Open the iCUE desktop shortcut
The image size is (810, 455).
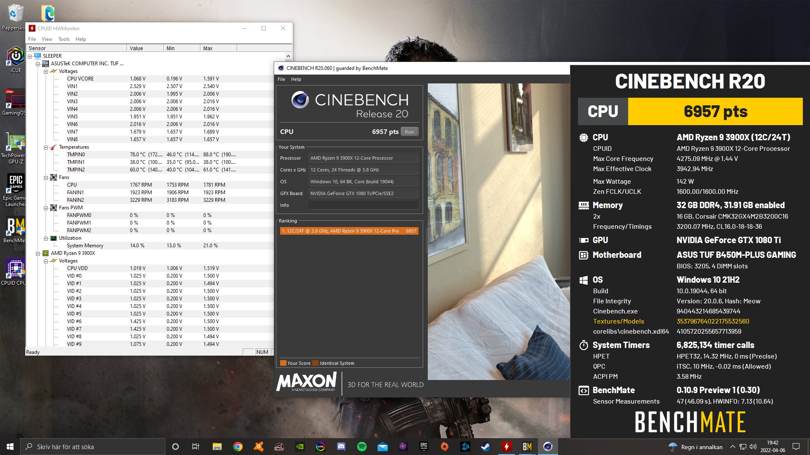15,60
